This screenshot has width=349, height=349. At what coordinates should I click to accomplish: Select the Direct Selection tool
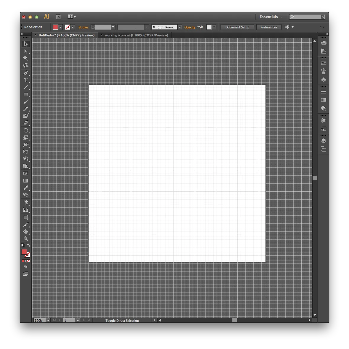pos(26,51)
